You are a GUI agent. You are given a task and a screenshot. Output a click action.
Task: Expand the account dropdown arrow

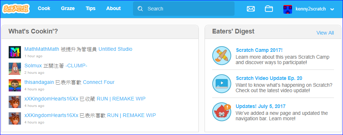[332, 9]
